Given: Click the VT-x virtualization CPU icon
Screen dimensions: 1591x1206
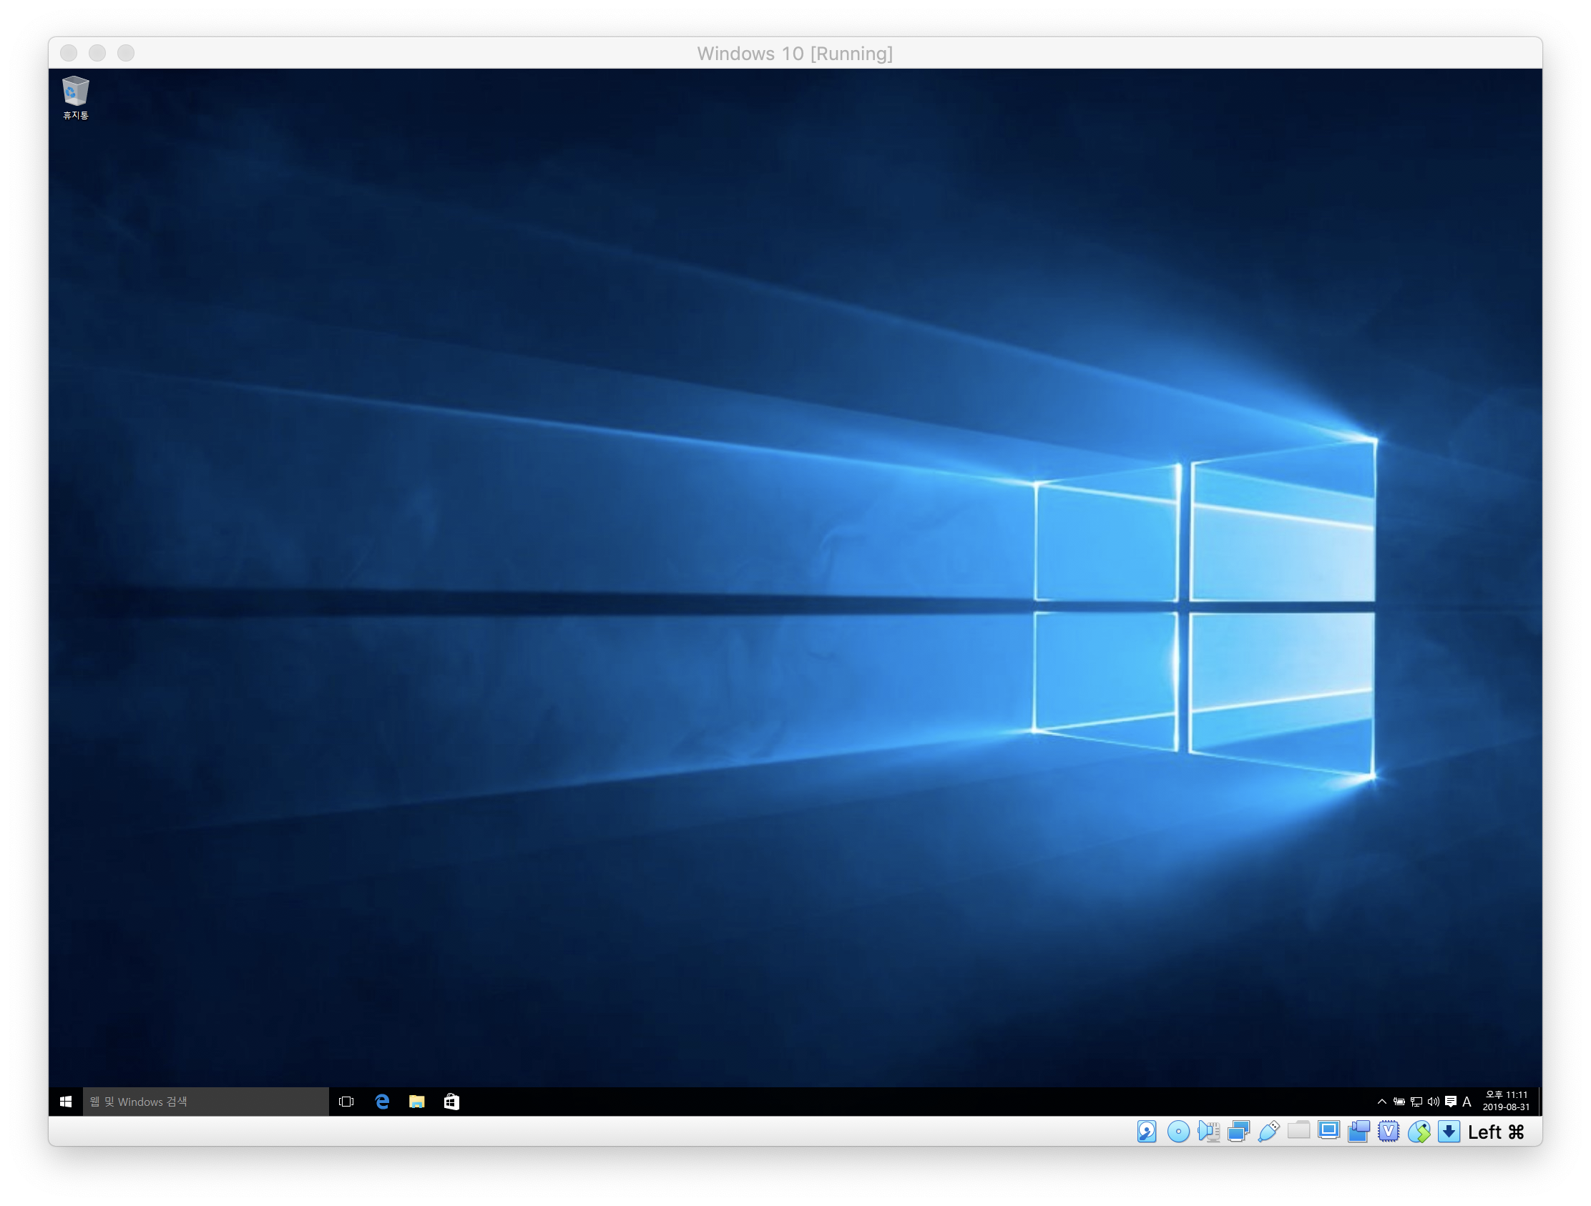Looking at the screenshot, I should (x=1388, y=1131).
